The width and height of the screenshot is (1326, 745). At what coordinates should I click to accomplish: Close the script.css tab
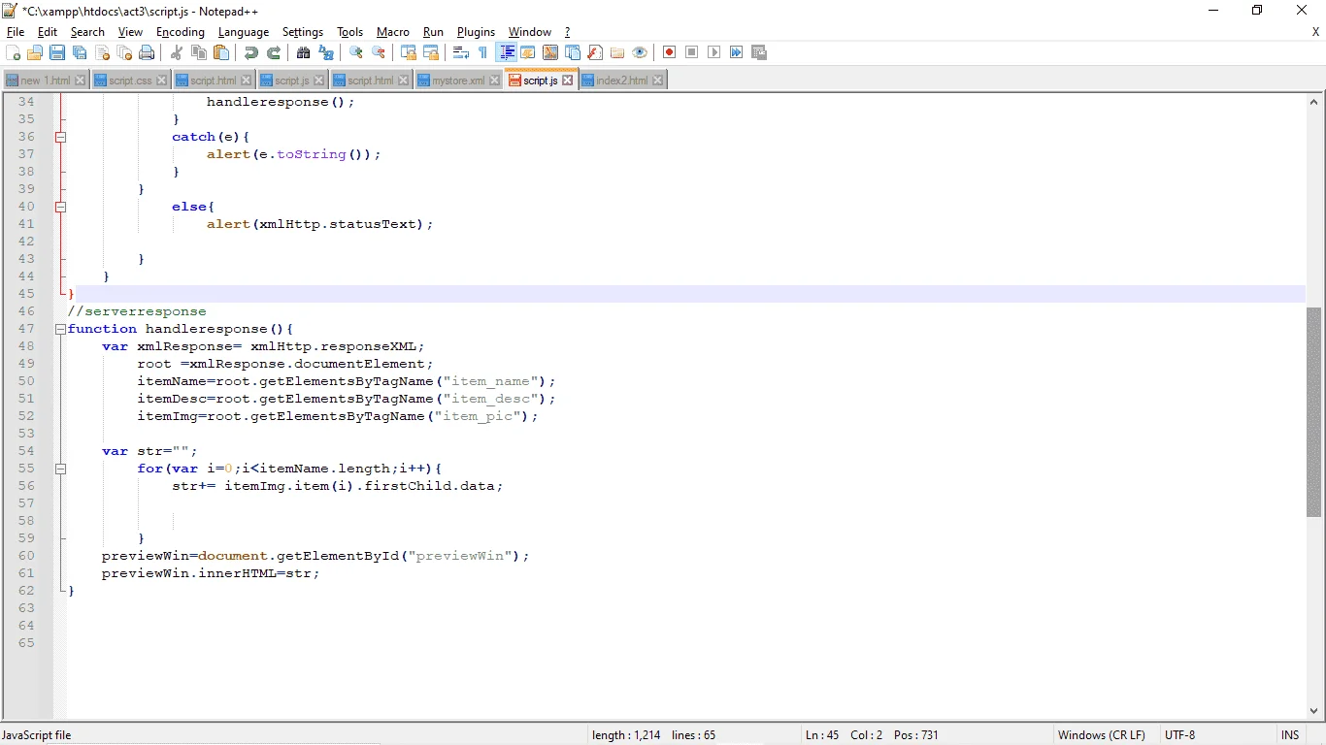(x=161, y=81)
